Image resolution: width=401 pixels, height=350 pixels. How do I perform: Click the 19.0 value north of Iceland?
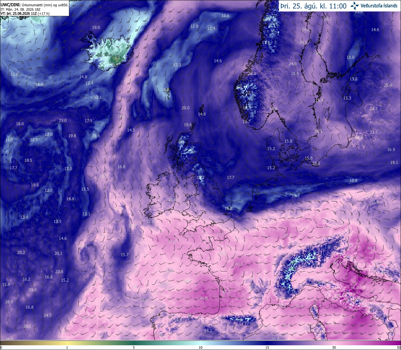[96, 27]
